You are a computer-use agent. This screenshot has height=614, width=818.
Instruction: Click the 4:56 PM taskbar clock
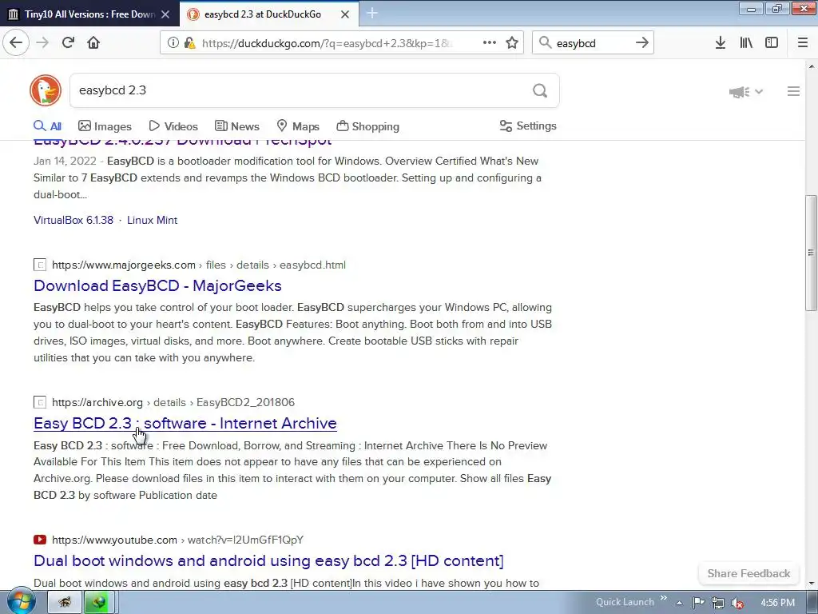(x=777, y=603)
